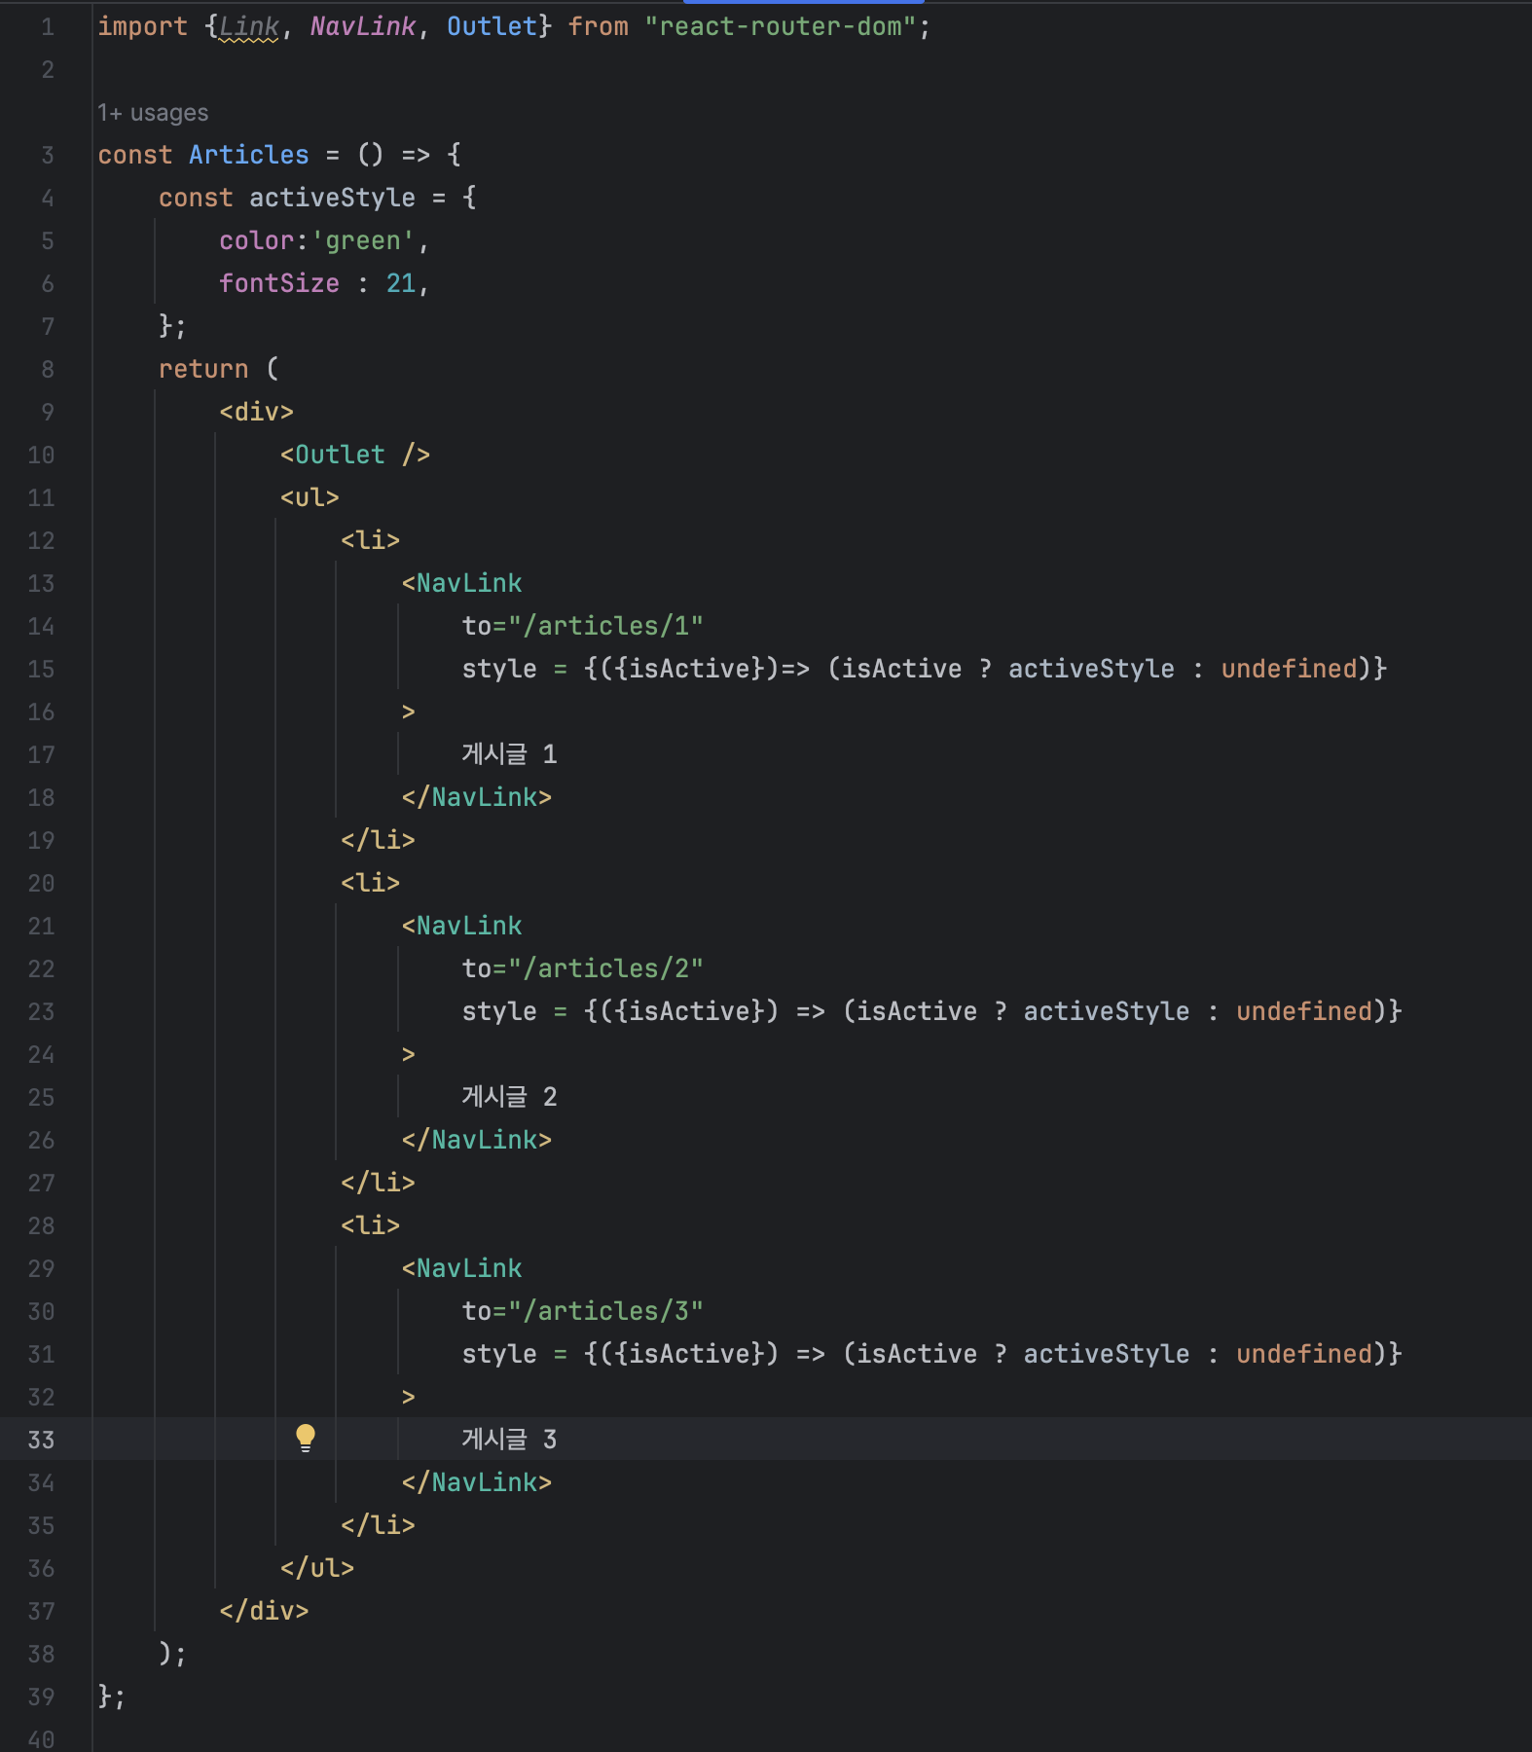
Task: Click the text '게시글 2'
Action: click(x=510, y=1097)
